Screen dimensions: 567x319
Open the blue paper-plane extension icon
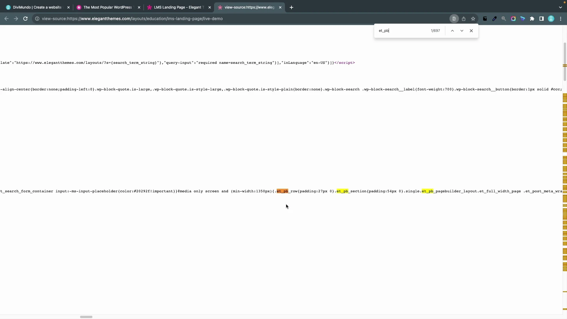(x=523, y=19)
